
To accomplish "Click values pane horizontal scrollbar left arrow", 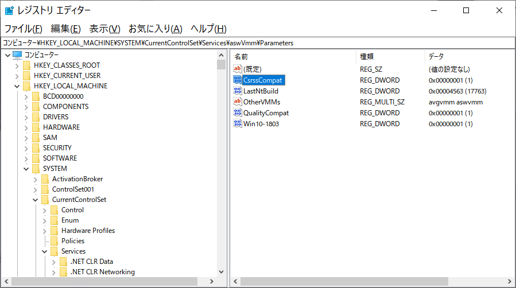I will click(235, 282).
